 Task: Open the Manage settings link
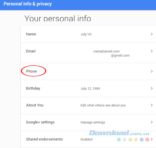[93, 122]
